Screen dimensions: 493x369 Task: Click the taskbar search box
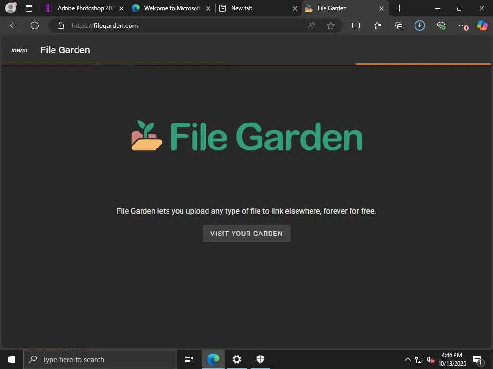coord(100,359)
